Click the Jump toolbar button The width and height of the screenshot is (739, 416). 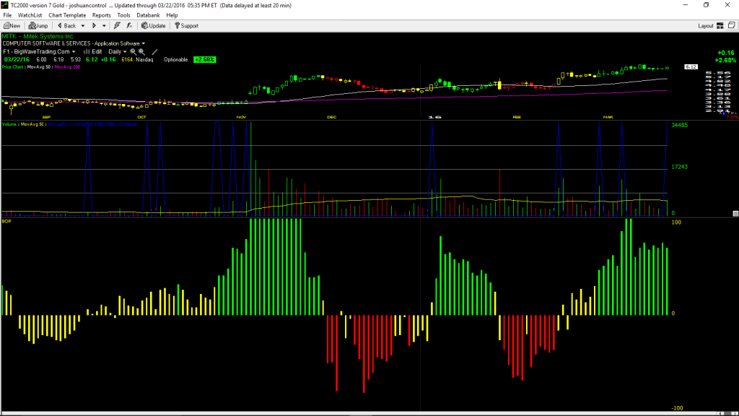(x=38, y=26)
